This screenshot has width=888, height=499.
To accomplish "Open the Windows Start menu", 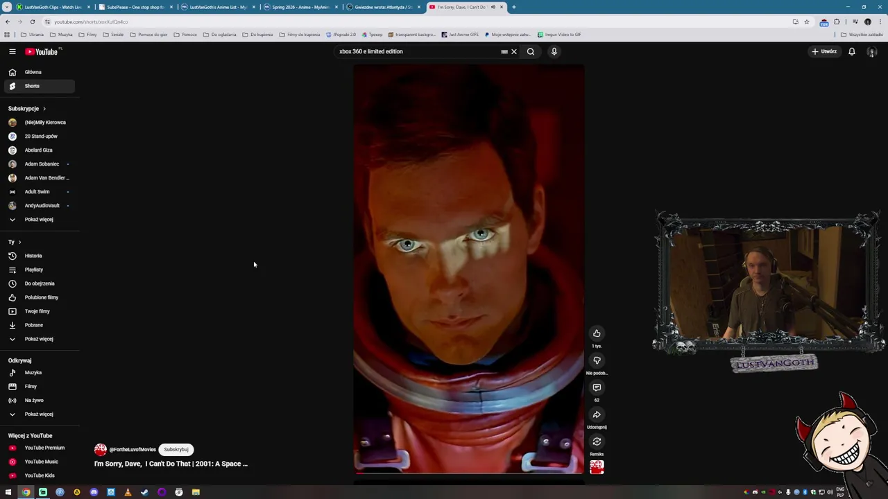I will pos(8,492).
